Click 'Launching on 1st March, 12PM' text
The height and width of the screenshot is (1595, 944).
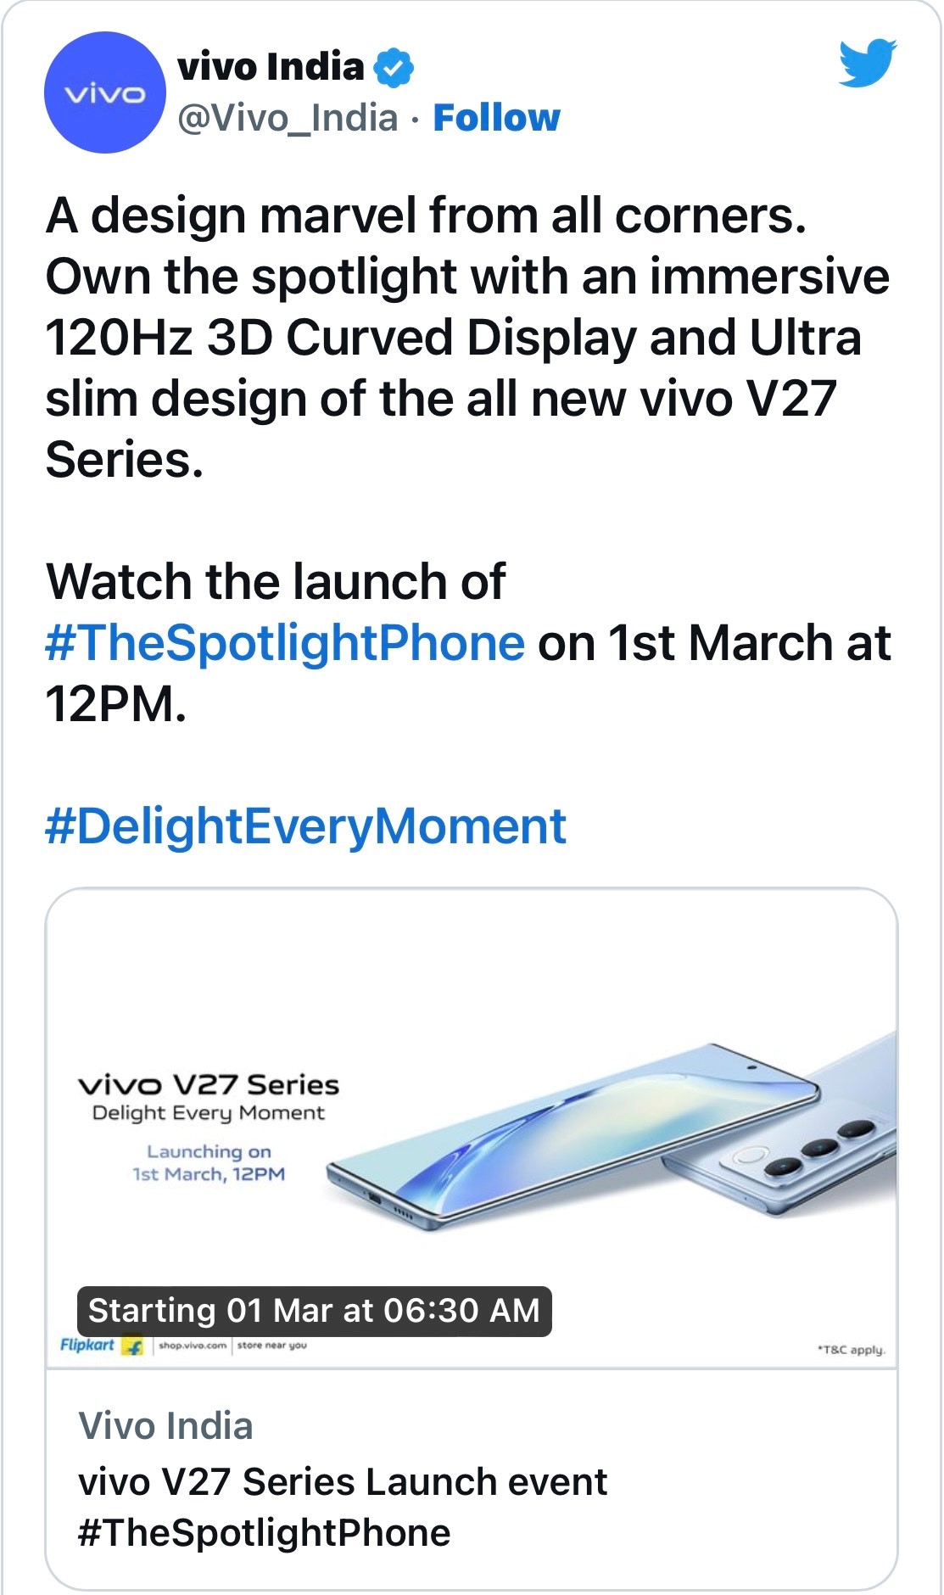(209, 1163)
